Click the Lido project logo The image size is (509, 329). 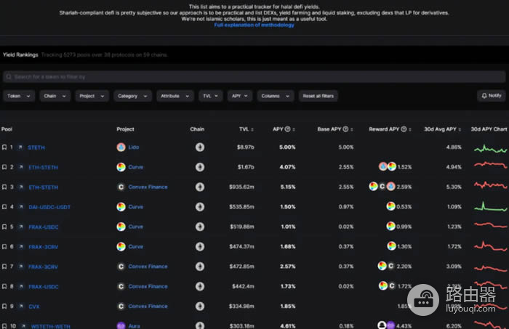[x=121, y=147]
